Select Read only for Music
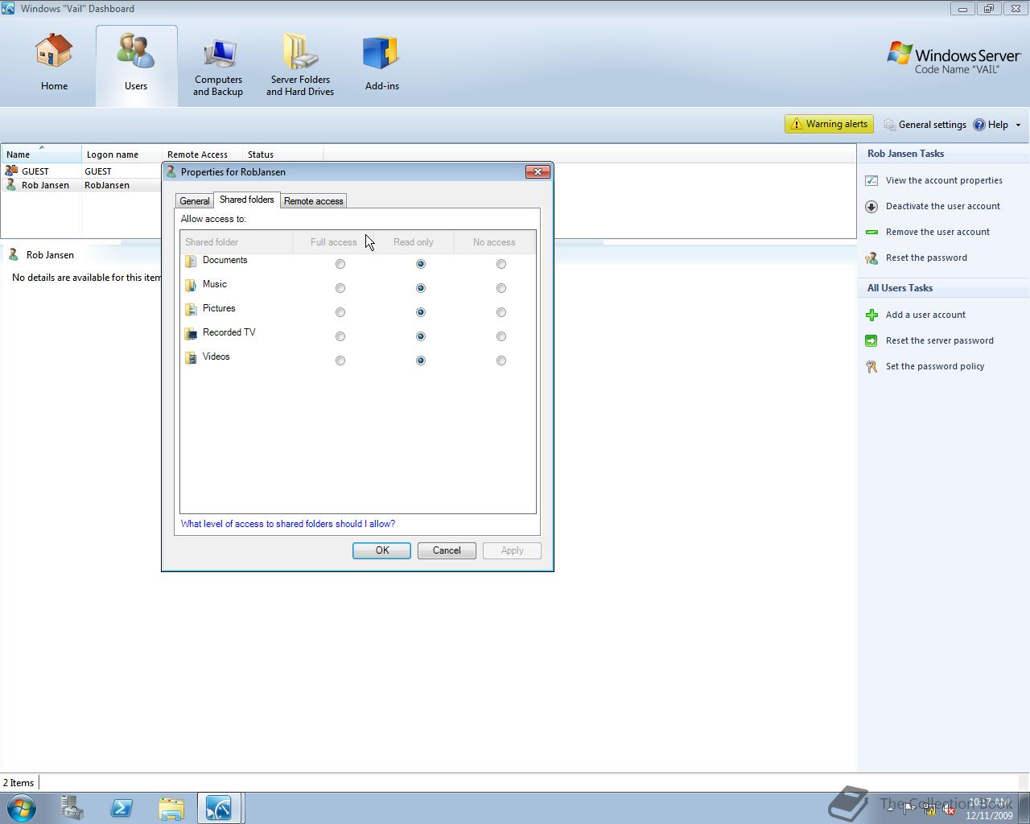This screenshot has width=1030, height=824. tap(421, 288)
